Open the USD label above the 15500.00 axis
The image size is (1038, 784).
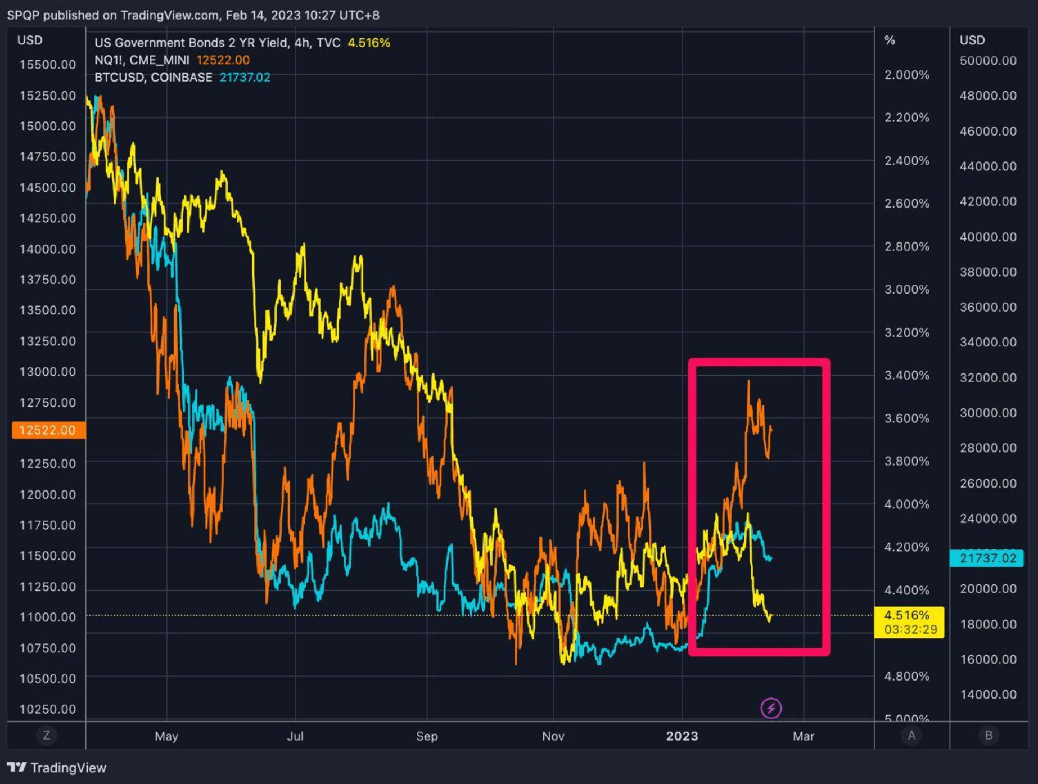click(x=30, y=40)
